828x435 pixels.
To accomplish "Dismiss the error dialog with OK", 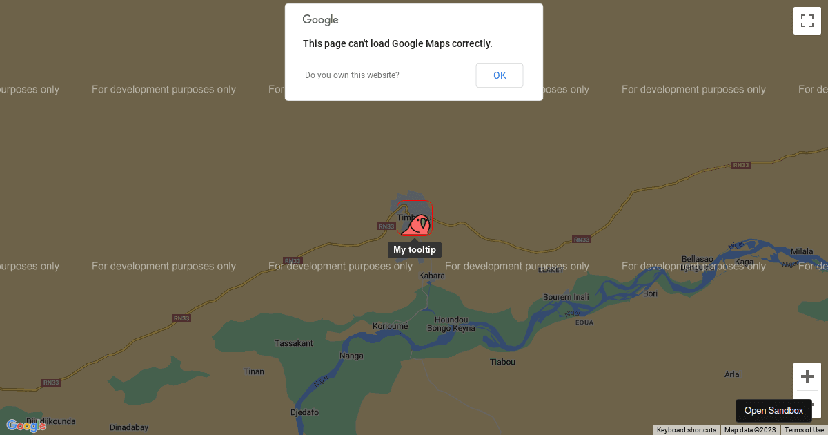I will (x=500, y=75).
